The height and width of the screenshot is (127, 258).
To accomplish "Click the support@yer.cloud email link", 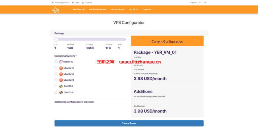I will 62,3.
